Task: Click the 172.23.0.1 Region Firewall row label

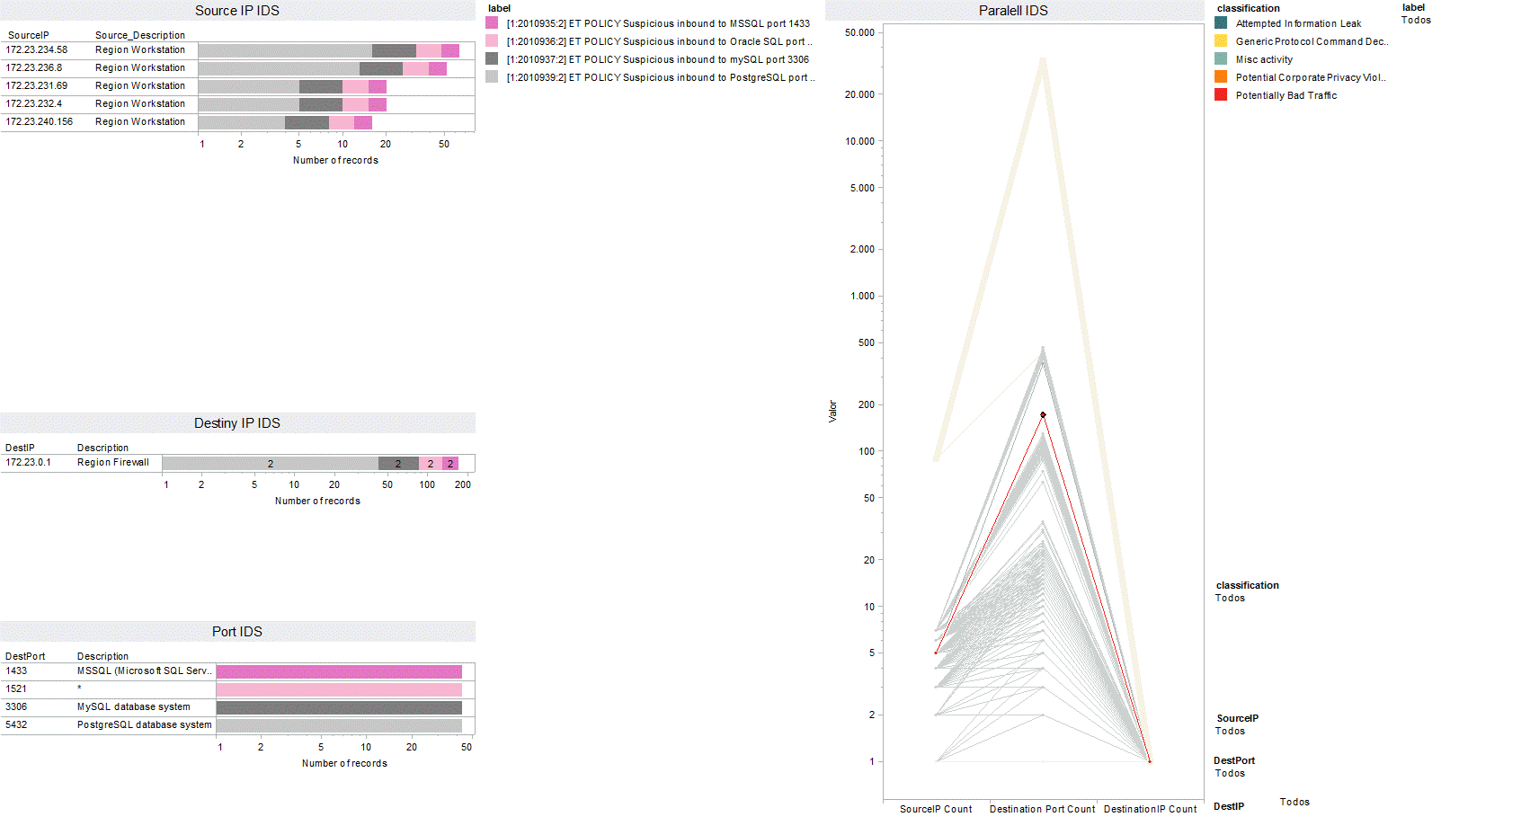Action: [x=29, y=462]
